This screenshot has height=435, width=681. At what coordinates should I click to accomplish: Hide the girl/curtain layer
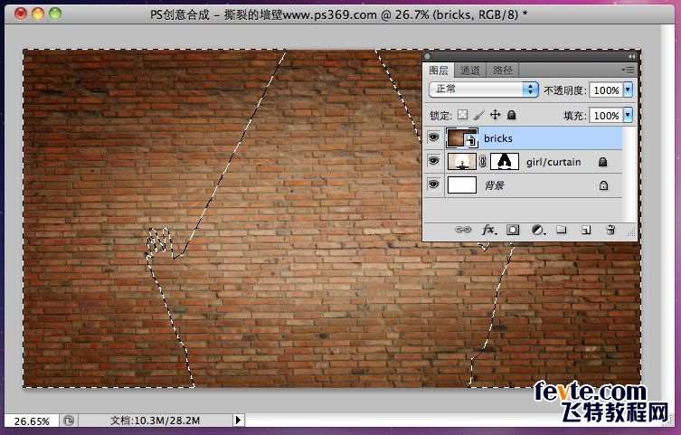tap(434, 162)
